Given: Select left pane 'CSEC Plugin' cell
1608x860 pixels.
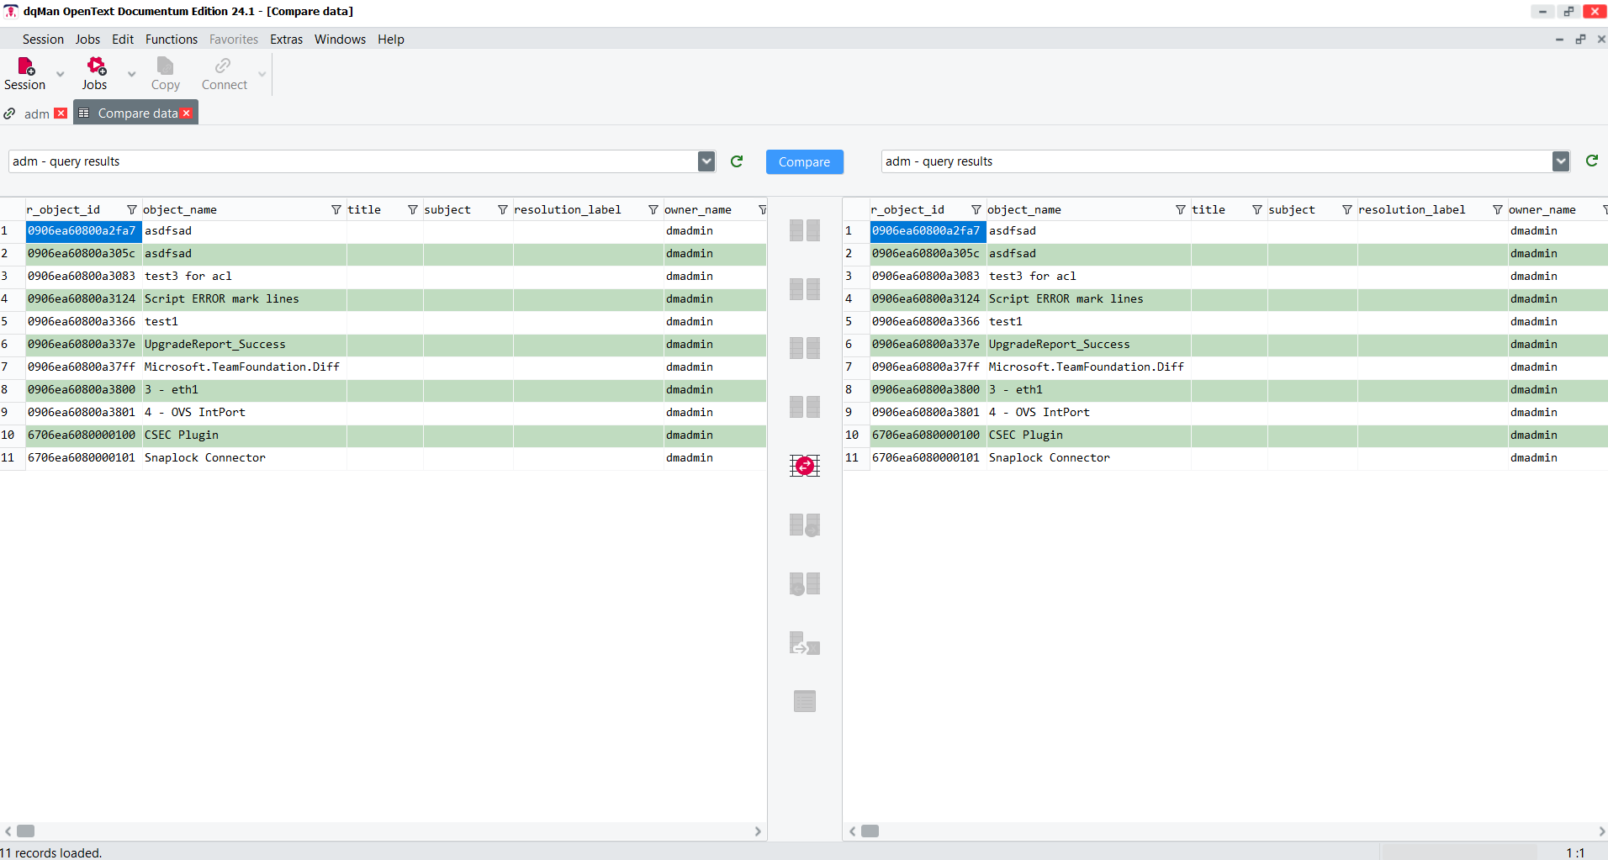Looking at the screenshot, I should tap(244, 435).
